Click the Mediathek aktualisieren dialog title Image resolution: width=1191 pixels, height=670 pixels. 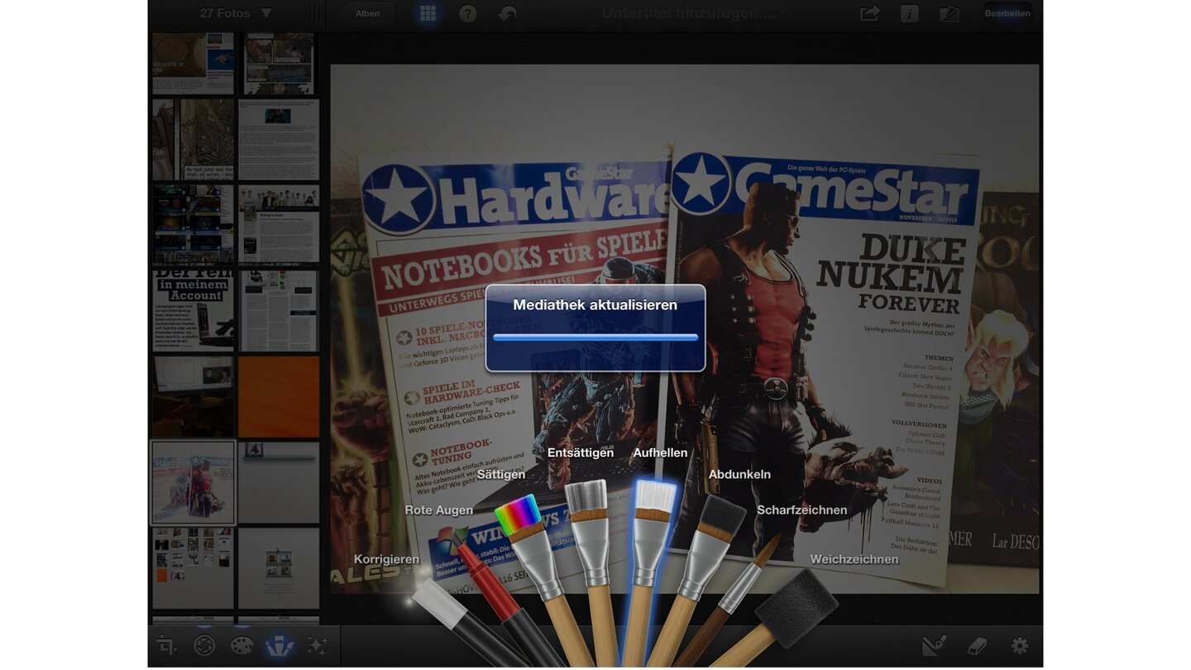tap(595, 304)
